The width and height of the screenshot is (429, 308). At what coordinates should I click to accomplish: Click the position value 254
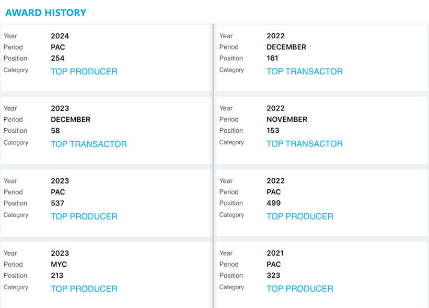click(x=57, y=58)
